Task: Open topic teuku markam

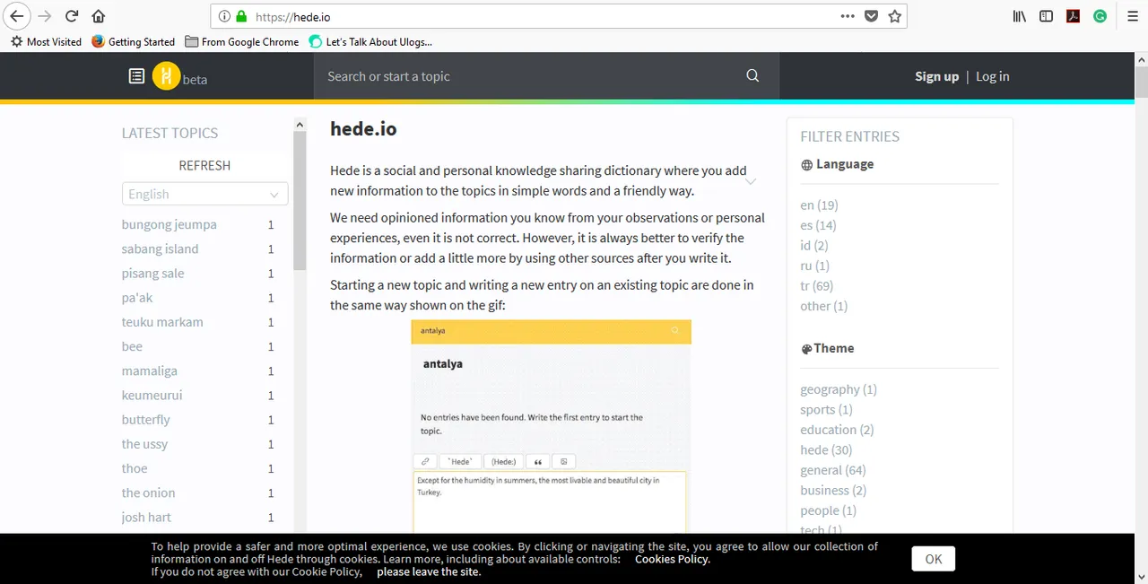Action: tap(162, 321)
